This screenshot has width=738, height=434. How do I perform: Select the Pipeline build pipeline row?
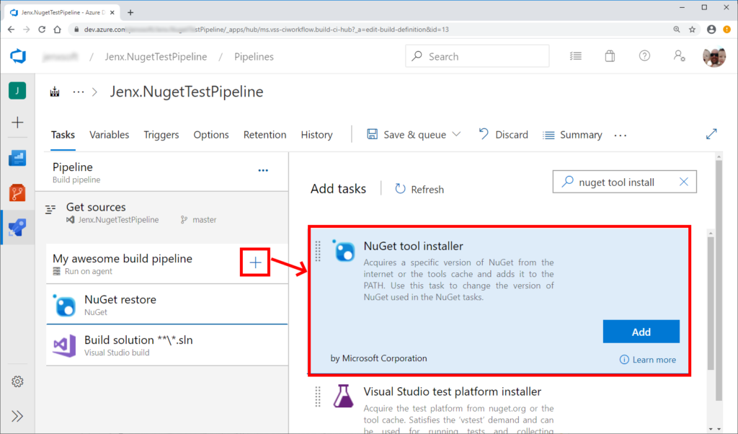161,172
